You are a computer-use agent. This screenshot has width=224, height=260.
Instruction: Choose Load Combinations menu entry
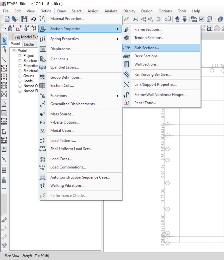[68, 167]
